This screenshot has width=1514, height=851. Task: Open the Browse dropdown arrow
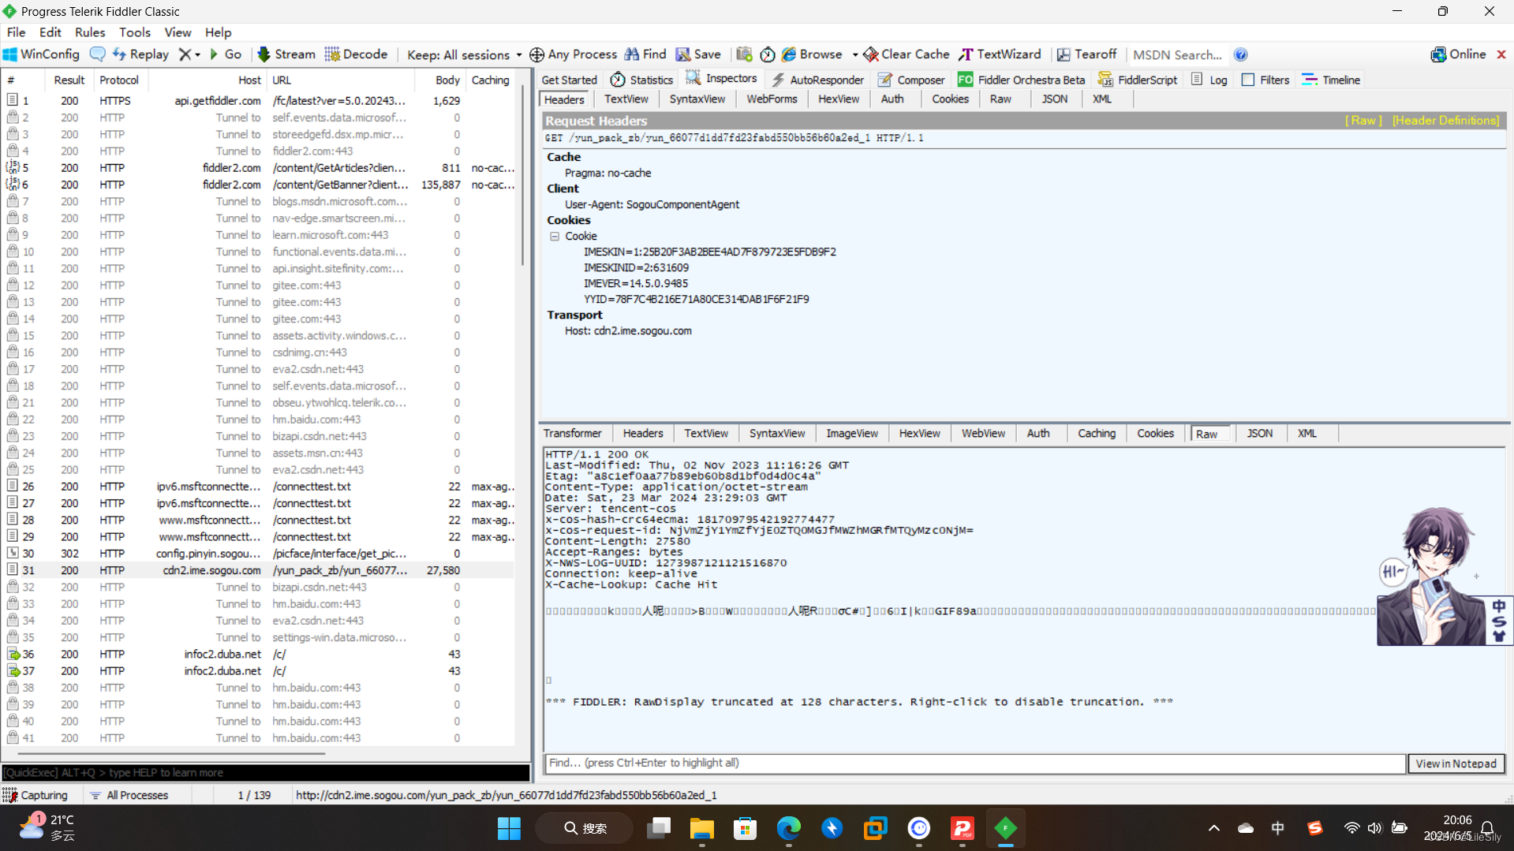click(854, 55)
